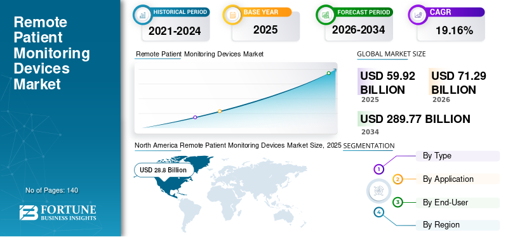Click the orange marker on growth curve

220,112
